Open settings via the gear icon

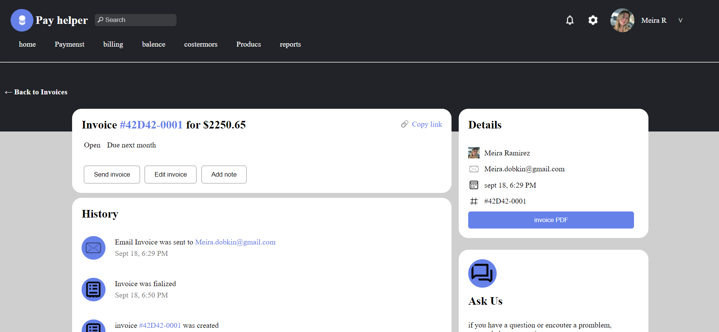click(593, 20)
